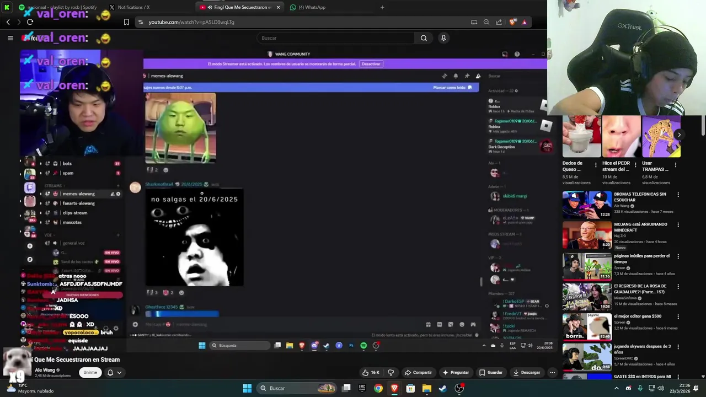706x397 pixels.
Task: Open options for Hice el PEOR stream short
Action: (635, 164)
